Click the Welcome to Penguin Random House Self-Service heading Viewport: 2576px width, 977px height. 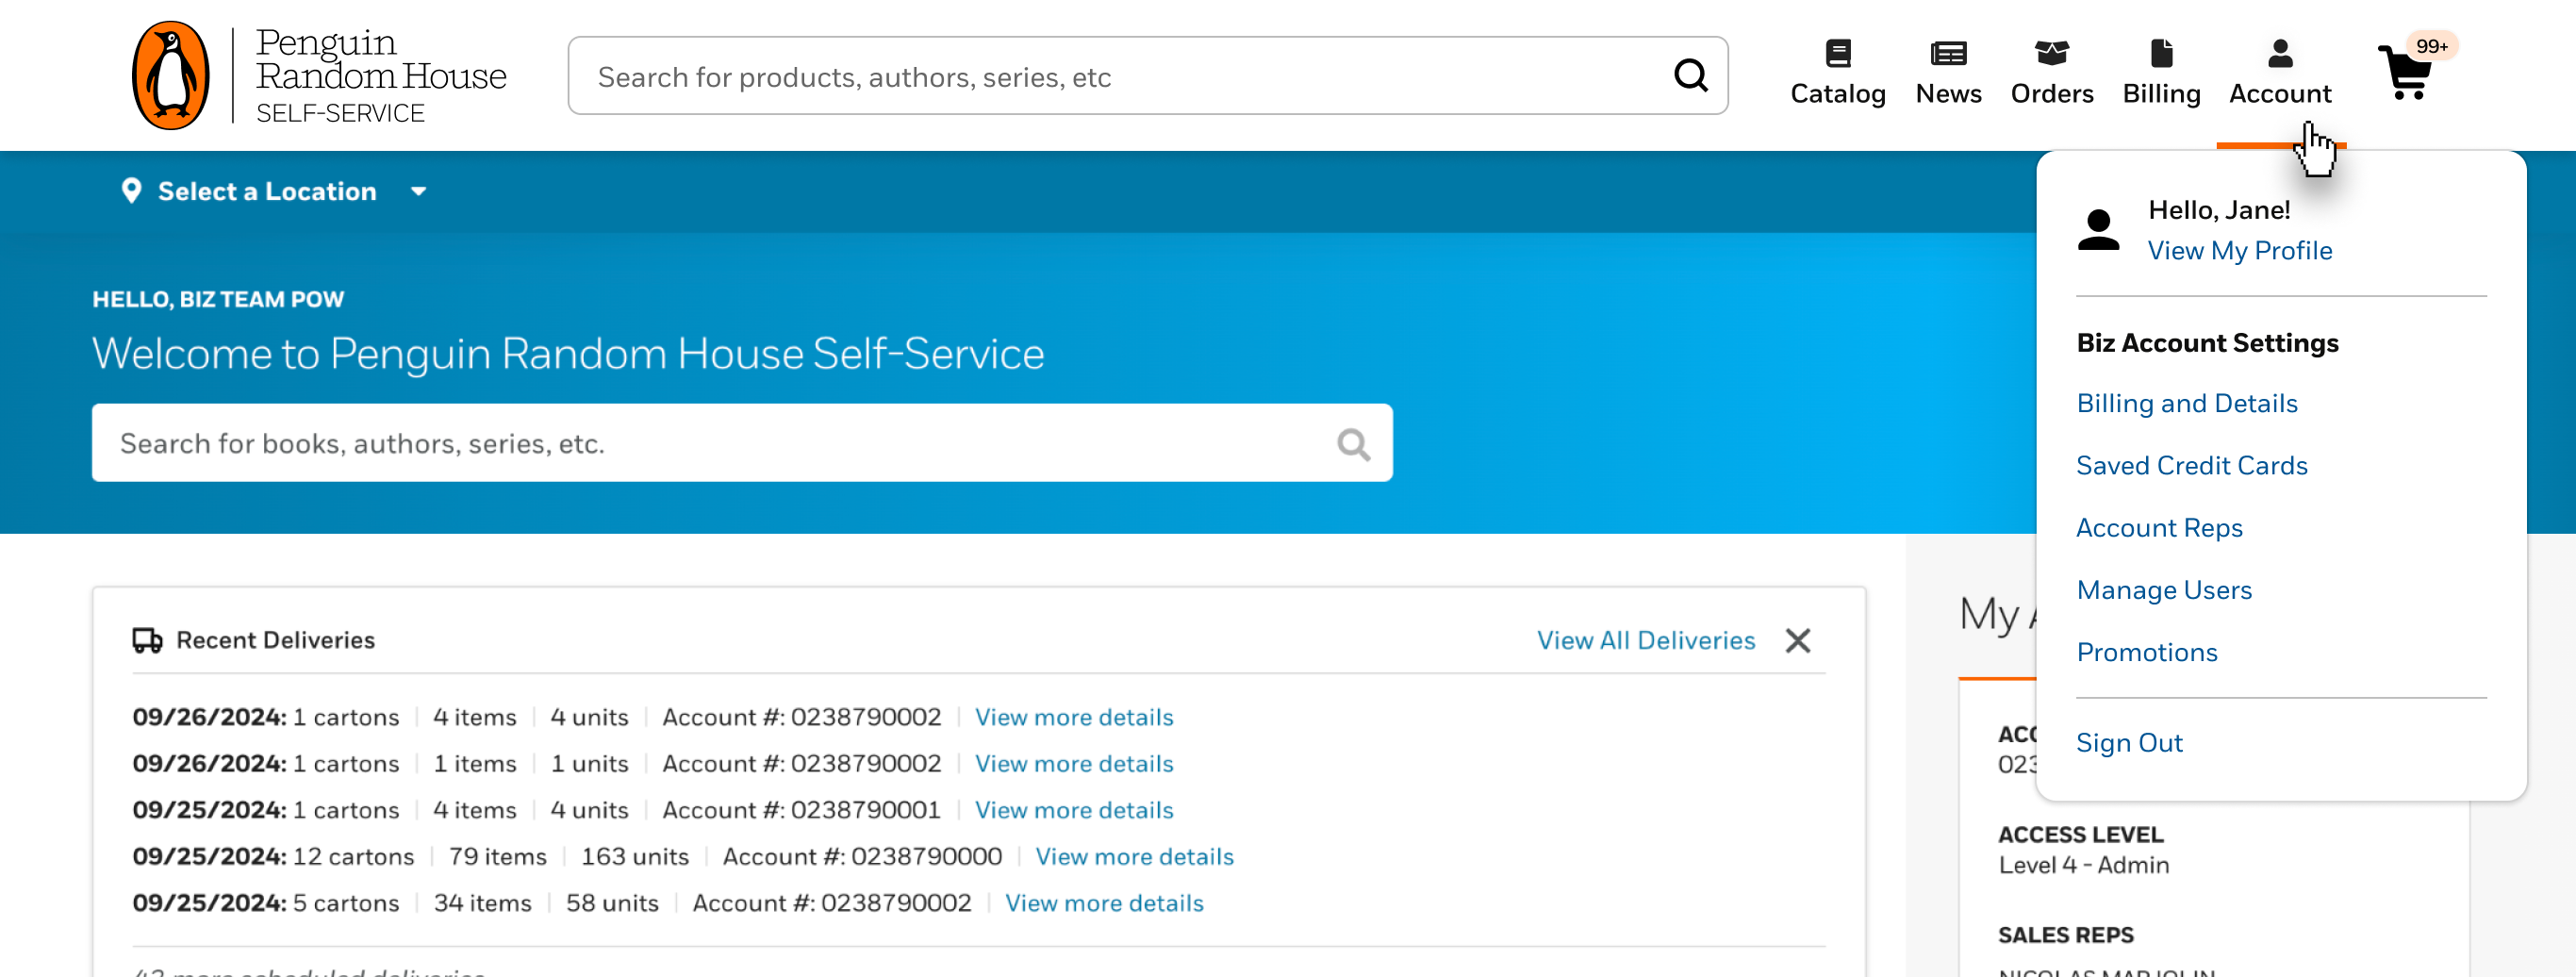click(x=567, y=353)
